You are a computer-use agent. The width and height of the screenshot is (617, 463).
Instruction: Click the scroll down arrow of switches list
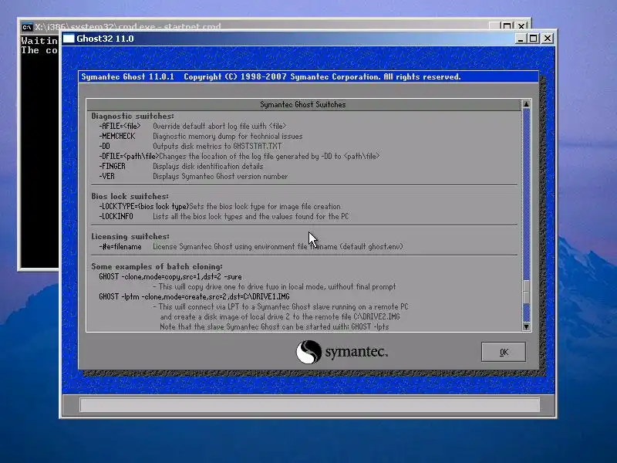point(526,326)
